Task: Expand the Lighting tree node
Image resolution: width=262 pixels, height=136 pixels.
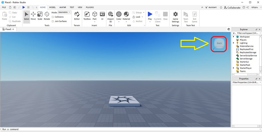Action: pos(234,43)
